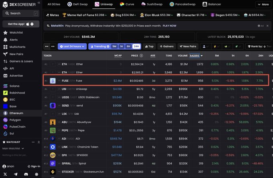The width and height of the screenshot is (273, 178).
Task: Click PLAY NOW in MetaWin ad
Action: click(x=169, y=26)
